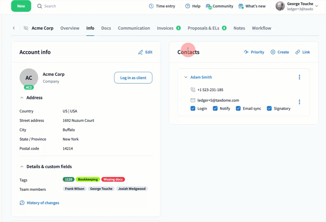Image resolution: width=326 pixels, height=222 pixels.
Task: Switch to the Overview tab
Action: pyautogui.click(x=70, y=28)
